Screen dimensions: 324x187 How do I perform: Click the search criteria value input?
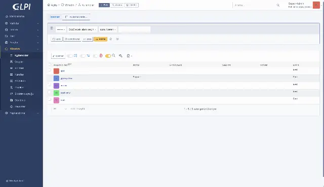[x=134, y=29]
